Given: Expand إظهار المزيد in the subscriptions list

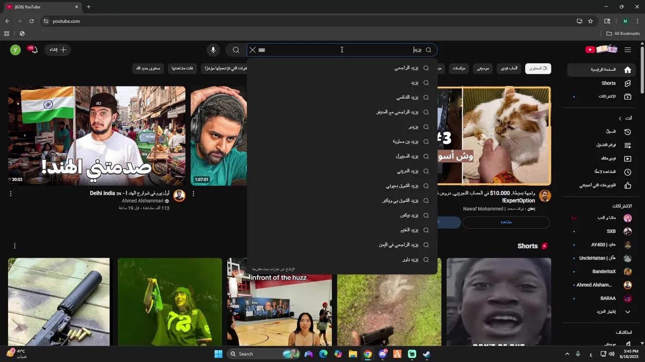Looking at the screenshot, I should click(x=601, y=312).
